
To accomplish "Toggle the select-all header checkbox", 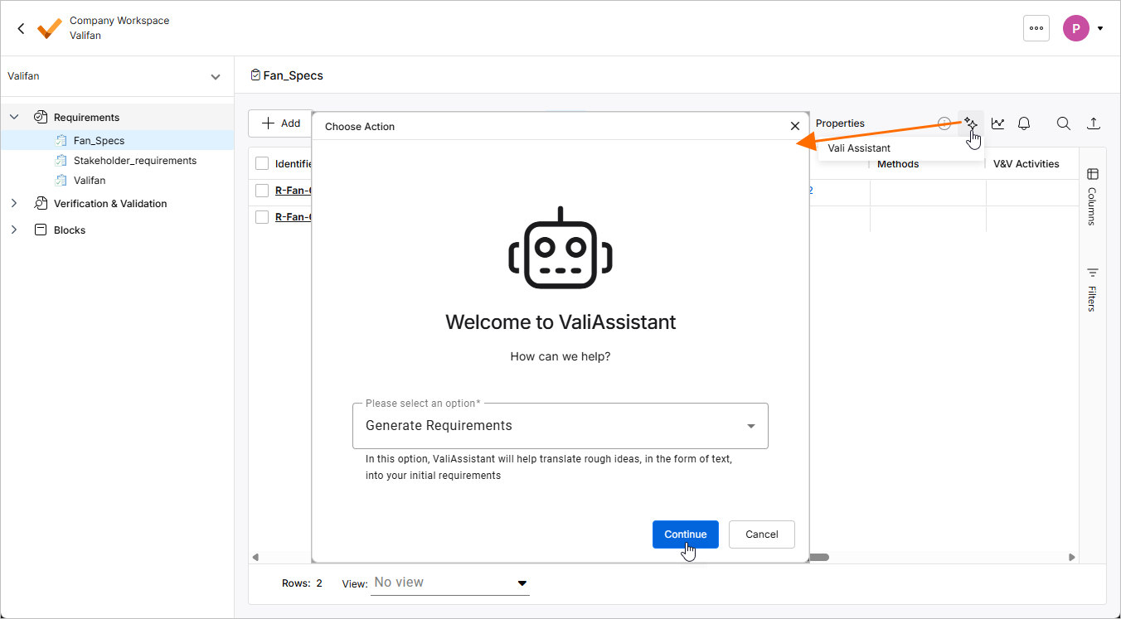I will click(262, 163).
